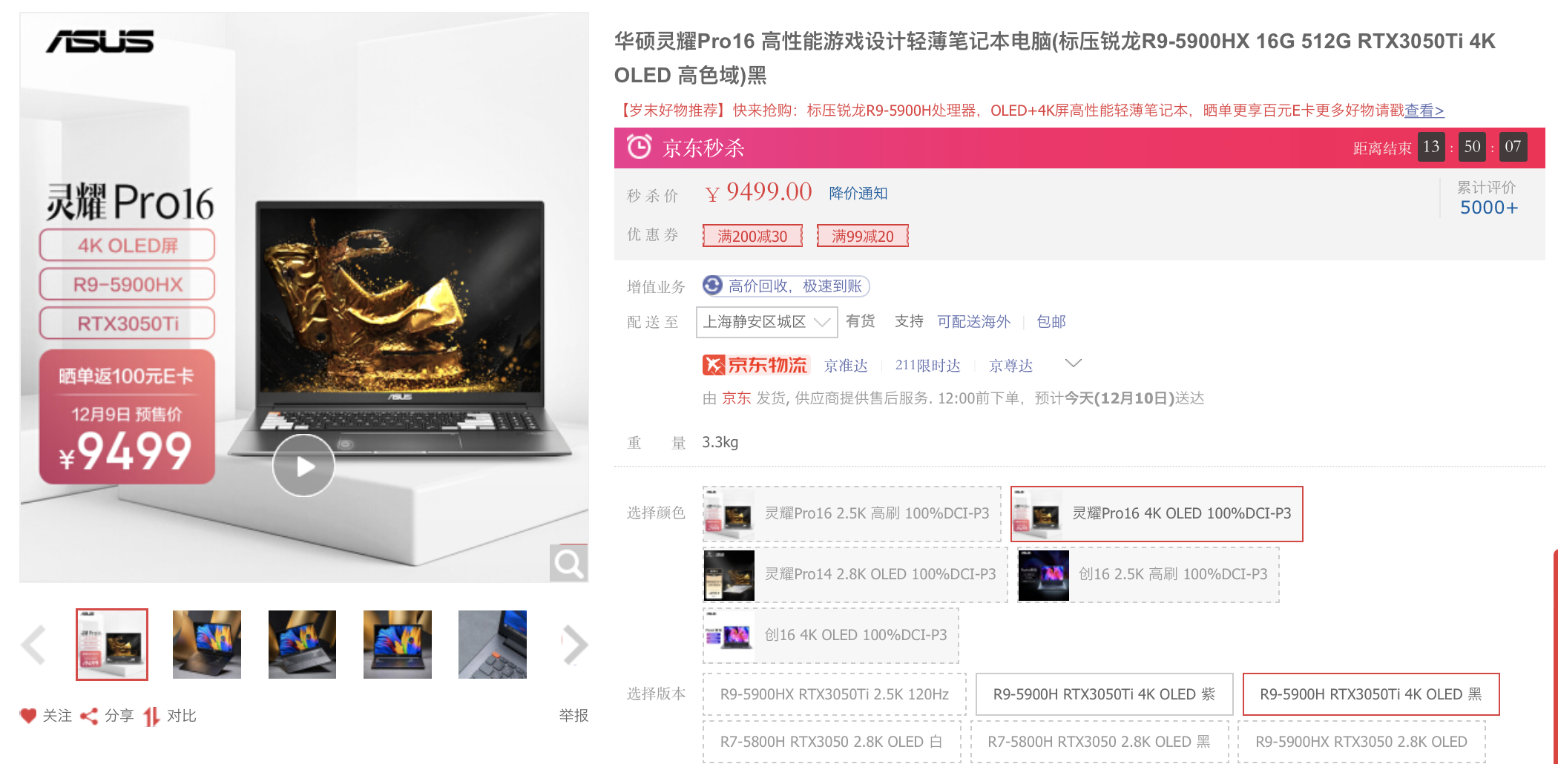This screenshot has height=764, width=1558.
Task: Expand the delivery services chevron
Action: [1073, 363]
